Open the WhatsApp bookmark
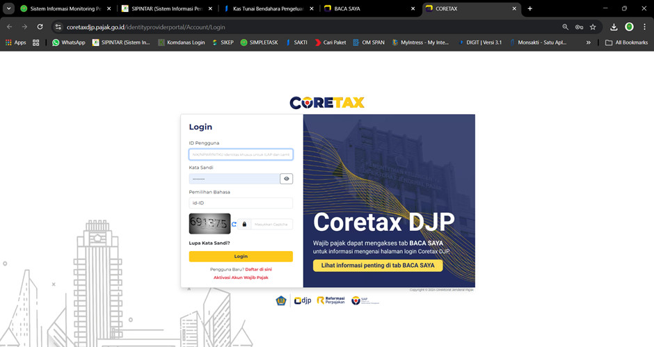 tap(68, 42)
